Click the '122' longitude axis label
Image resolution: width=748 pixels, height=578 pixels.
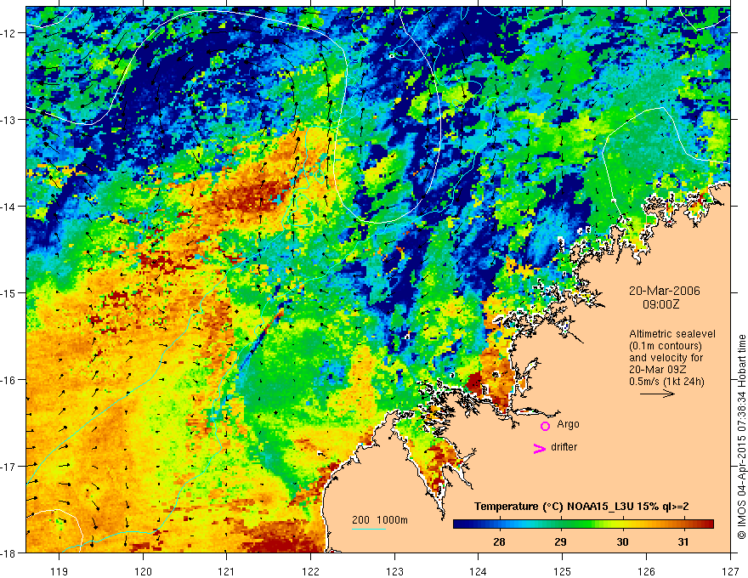[x=310, y=571]
